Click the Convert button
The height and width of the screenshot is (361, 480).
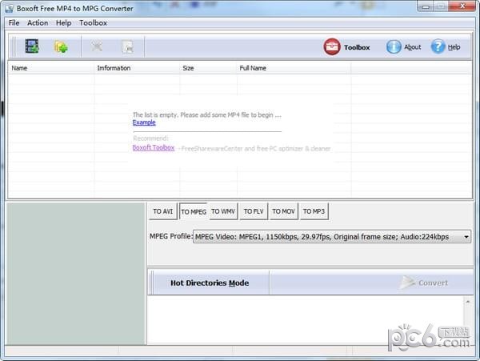click(x=425, y=283)
